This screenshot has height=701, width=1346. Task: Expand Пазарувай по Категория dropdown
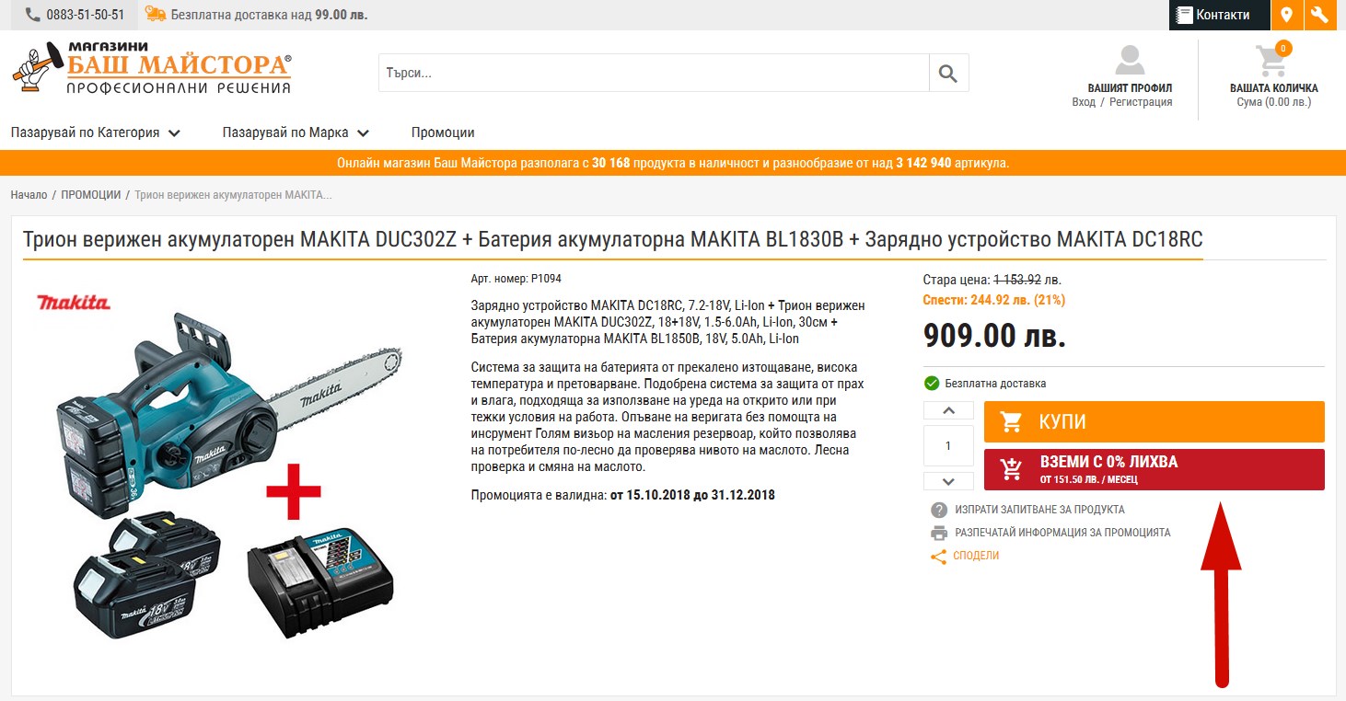pyautogui.click(x=96, y=132)
